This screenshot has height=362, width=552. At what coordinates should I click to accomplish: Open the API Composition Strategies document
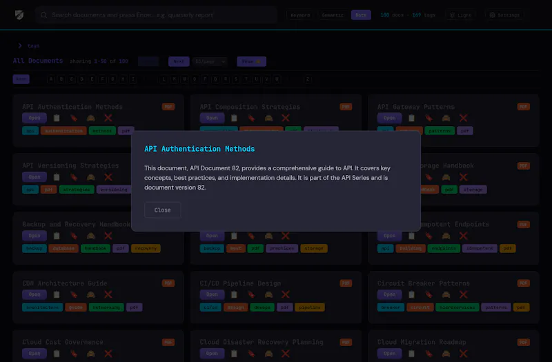click(212, 118)
